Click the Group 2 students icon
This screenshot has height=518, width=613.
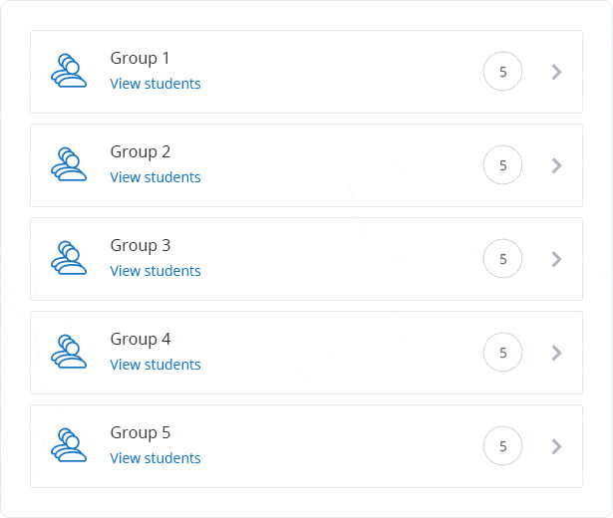coord(69,165)
